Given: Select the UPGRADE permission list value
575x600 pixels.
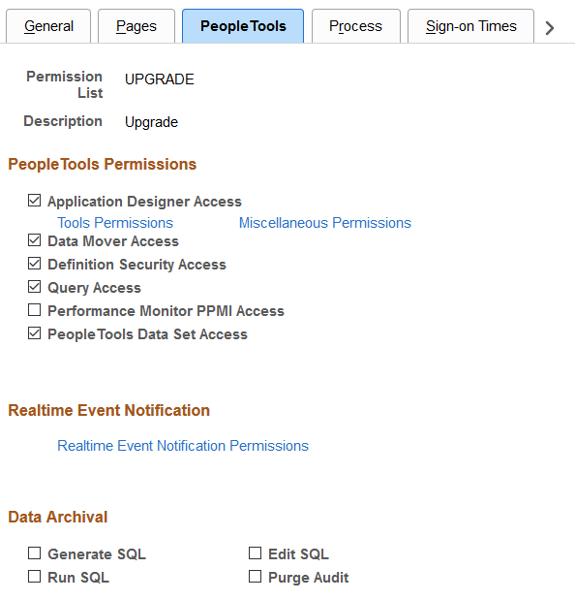Looking at the screenshot, I should (160, 79).
